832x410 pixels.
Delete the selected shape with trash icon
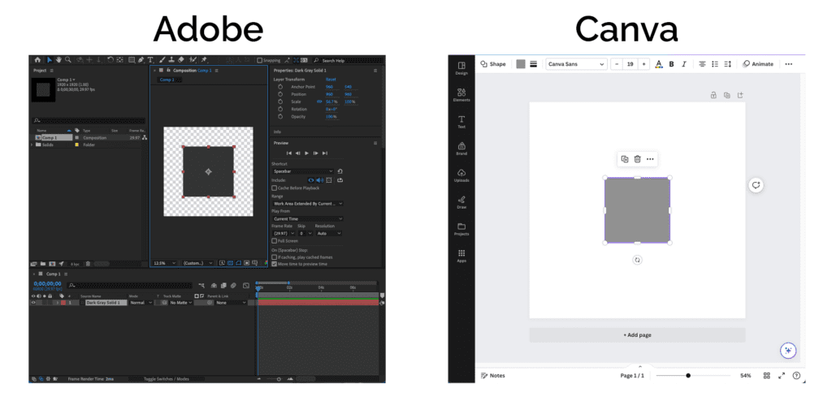coord(637,159)
